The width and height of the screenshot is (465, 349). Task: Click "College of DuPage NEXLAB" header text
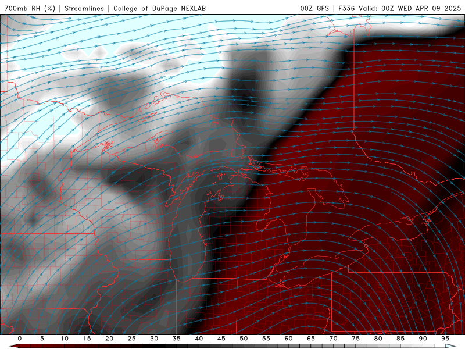pos(159,8)
